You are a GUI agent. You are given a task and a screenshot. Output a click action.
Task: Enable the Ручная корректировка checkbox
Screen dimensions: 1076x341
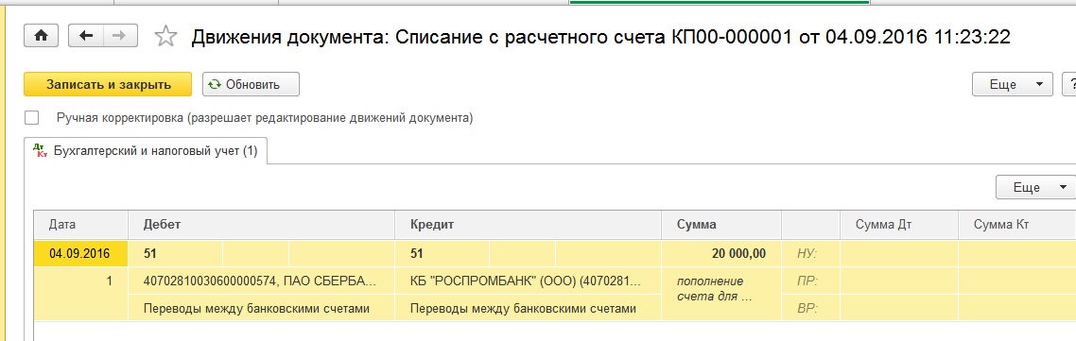click(x=31, y=118)
